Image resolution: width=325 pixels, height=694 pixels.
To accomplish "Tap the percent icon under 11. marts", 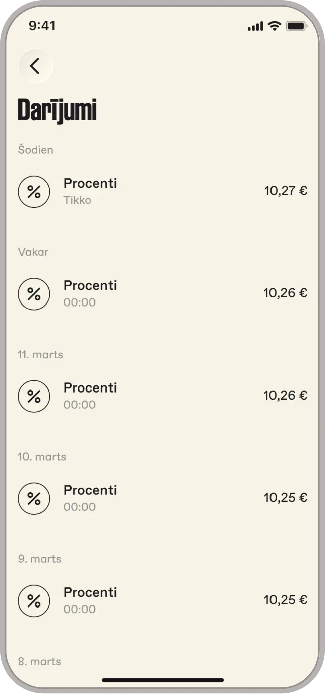I will [x=34, y=396].
